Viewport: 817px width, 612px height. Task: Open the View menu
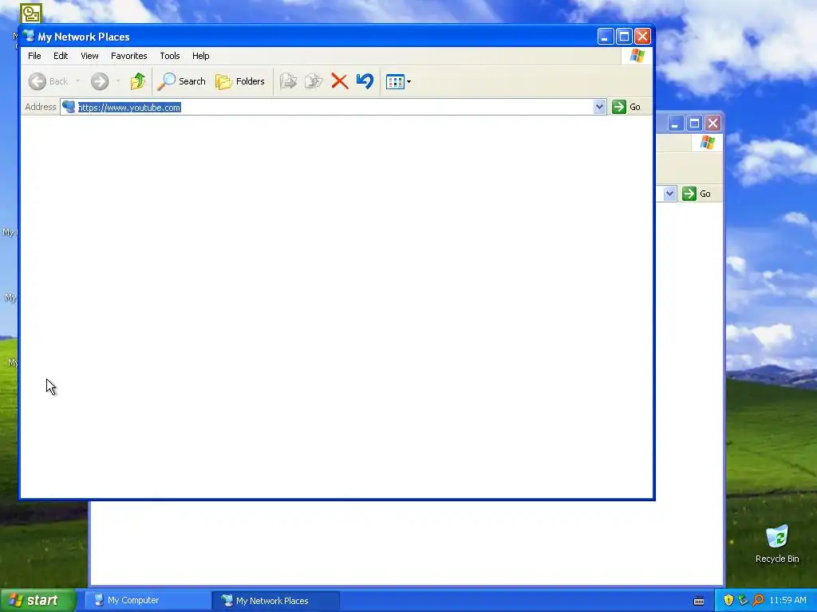coord(89,56)
